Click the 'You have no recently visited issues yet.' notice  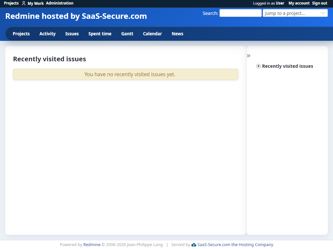[126, 74]
